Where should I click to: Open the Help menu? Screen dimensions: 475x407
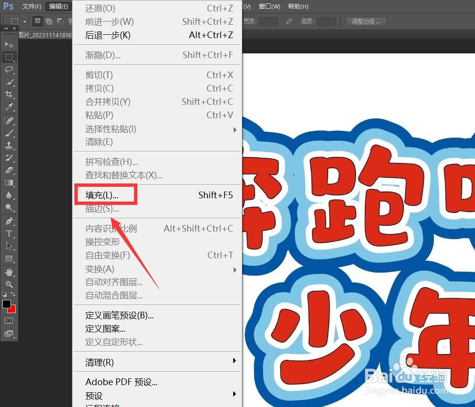tap(298, 6)
